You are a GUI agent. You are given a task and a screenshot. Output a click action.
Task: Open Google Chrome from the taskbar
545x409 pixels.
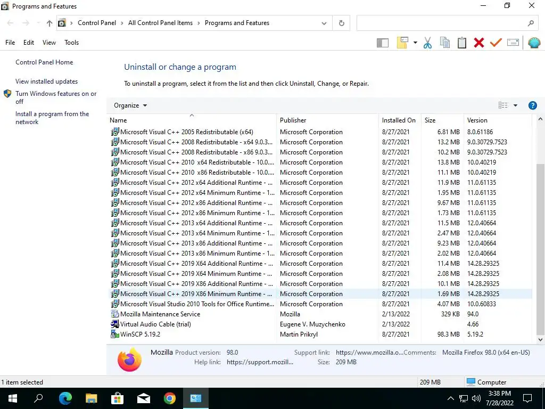pyautogui.click(x=170, y=398)
